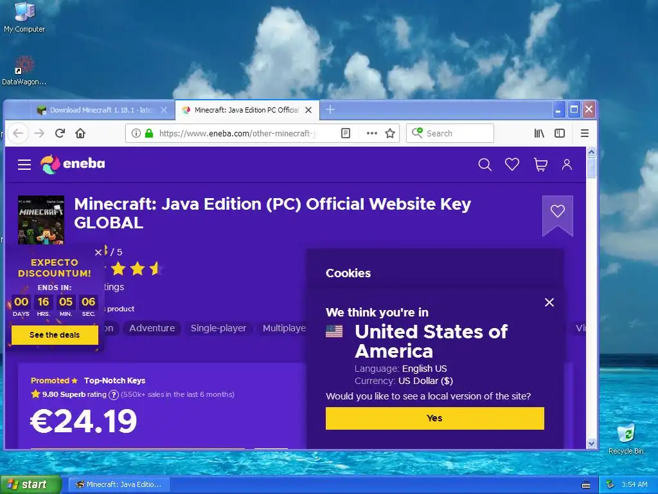Go to browser Home page
This screenshot has height=494, width=658.
pos(80,133)
